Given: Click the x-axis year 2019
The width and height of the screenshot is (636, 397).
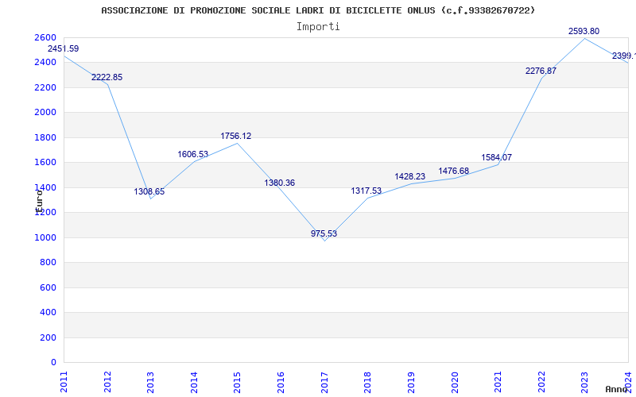Looking at the screenshot, I should coord(411,382).
